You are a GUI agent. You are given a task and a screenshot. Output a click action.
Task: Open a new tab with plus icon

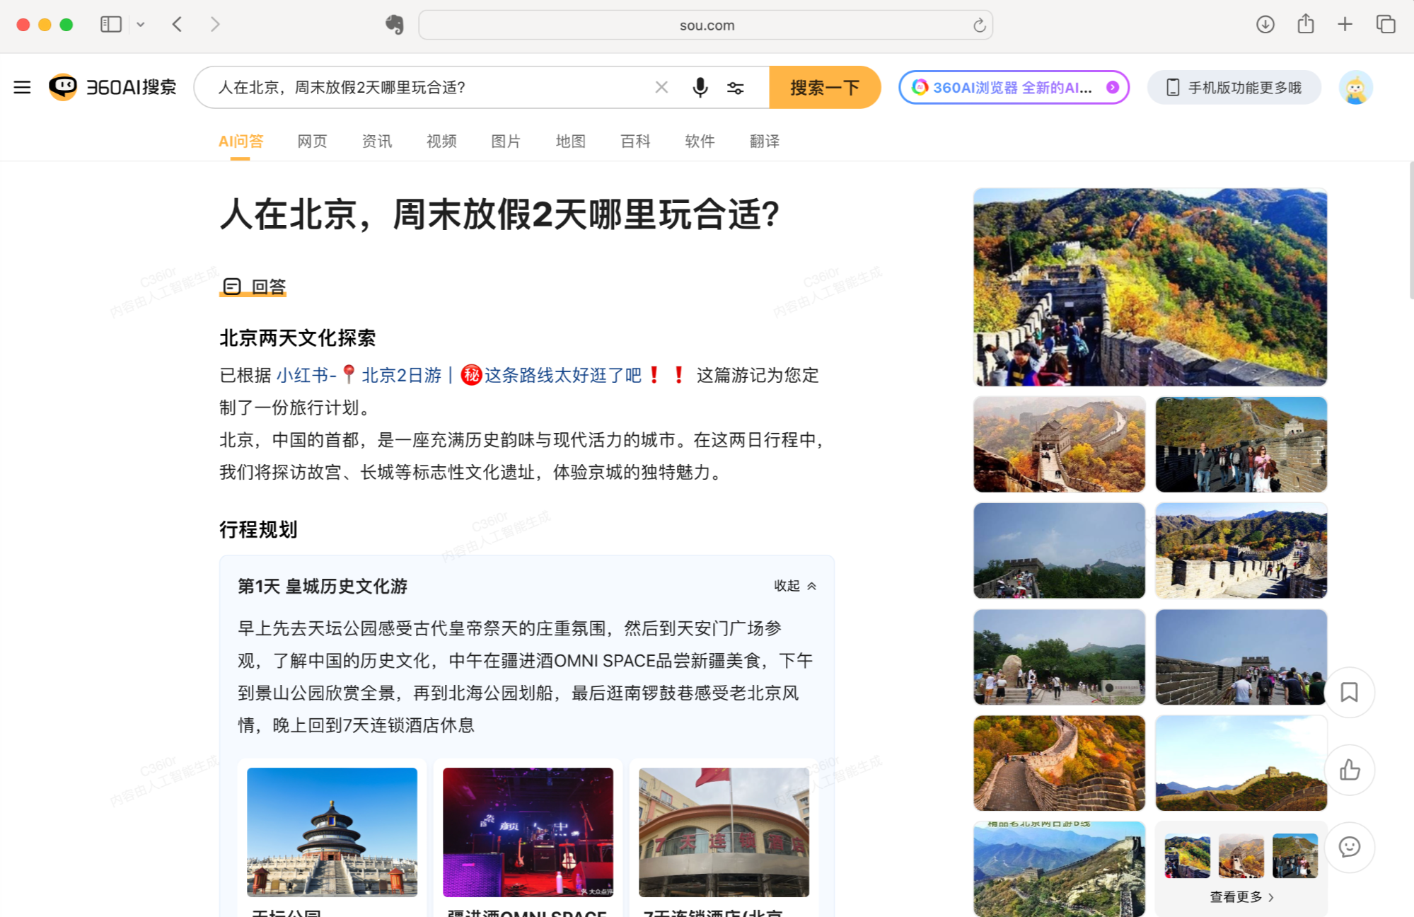[1345, 24]
